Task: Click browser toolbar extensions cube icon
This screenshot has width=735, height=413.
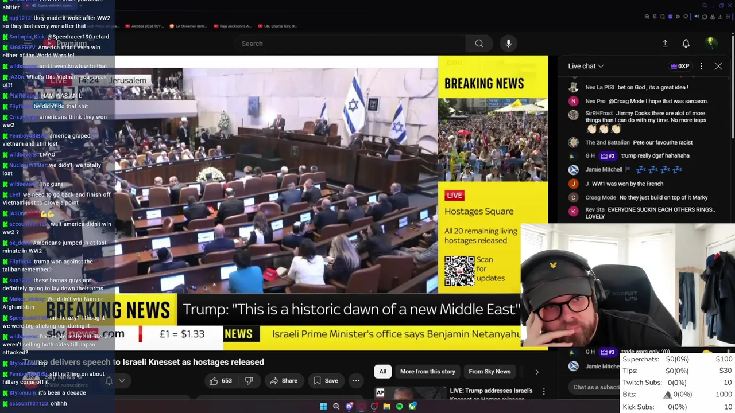Action: click(x=705, y=17)
